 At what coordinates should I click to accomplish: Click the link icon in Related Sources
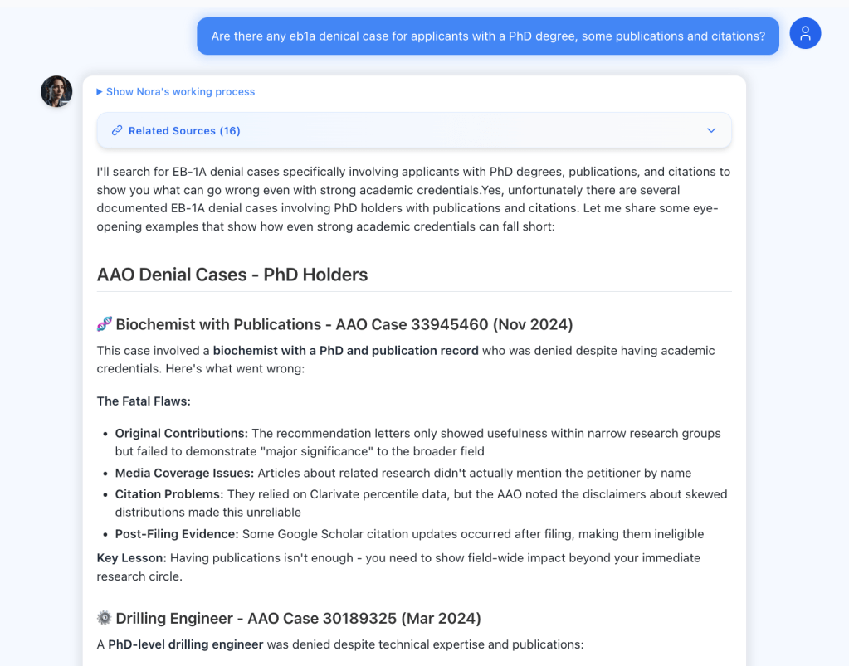(117, 131)
